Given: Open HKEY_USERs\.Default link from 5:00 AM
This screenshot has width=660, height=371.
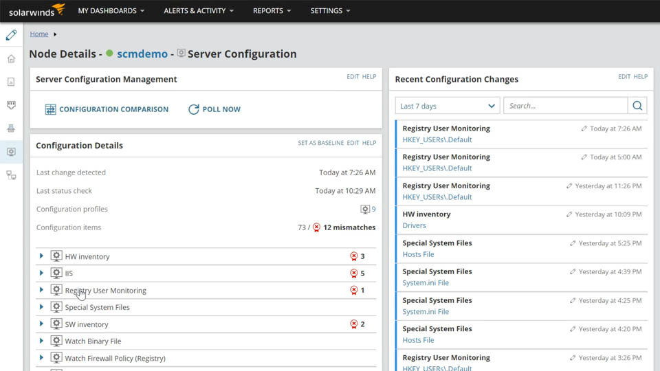Looking at the screenshot, I should point(437,168).
